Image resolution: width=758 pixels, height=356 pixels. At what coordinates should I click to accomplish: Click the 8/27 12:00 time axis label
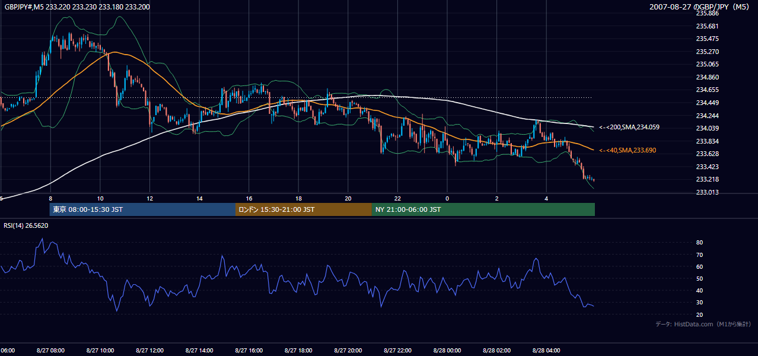[149, 350]
